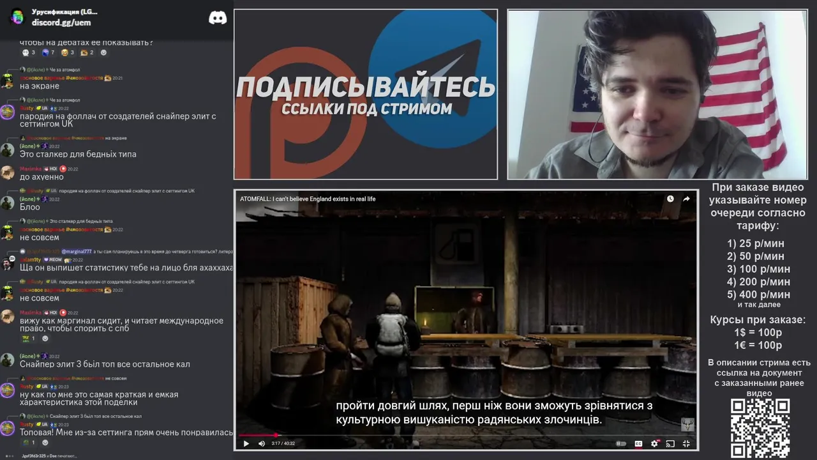Click the laughing emoji reaction with count 3

click(68, 52)
